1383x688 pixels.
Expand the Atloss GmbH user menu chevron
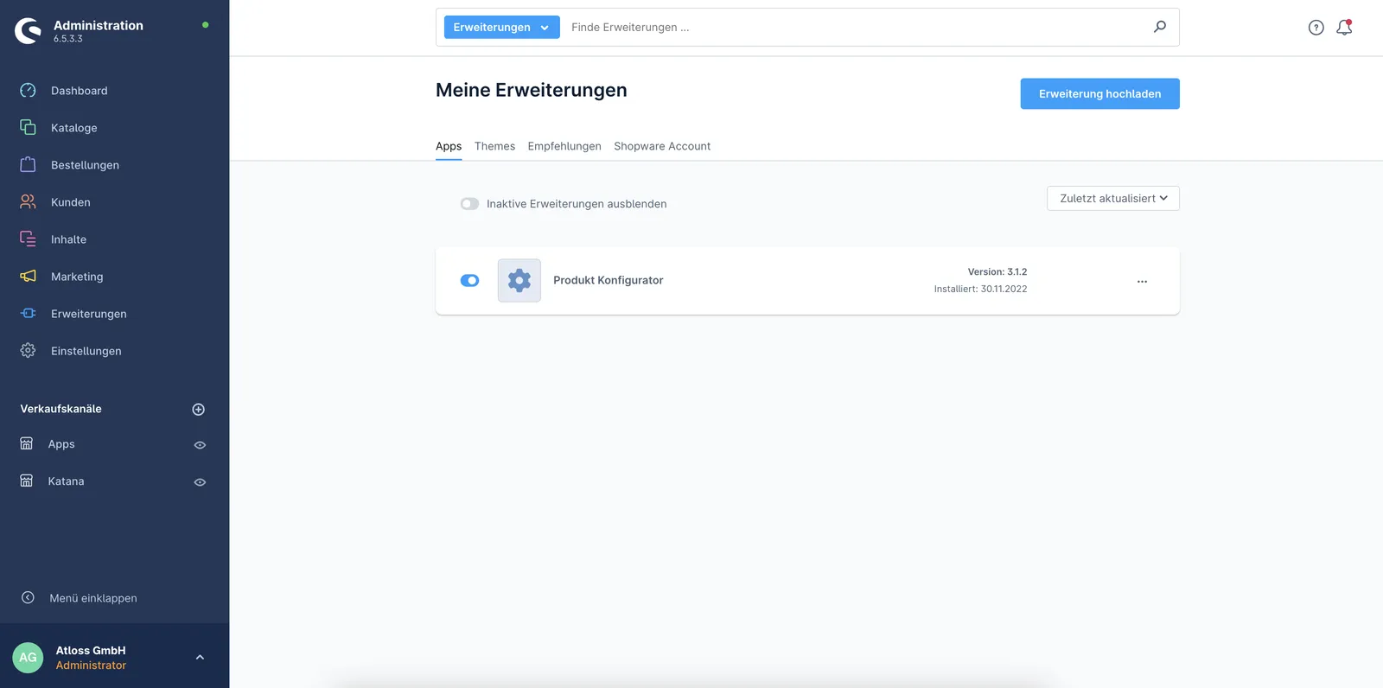coord(200,658)
